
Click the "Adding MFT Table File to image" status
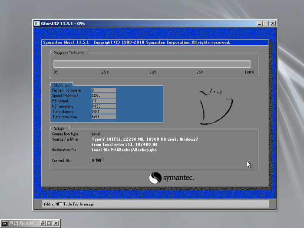(x=69, y=204)
